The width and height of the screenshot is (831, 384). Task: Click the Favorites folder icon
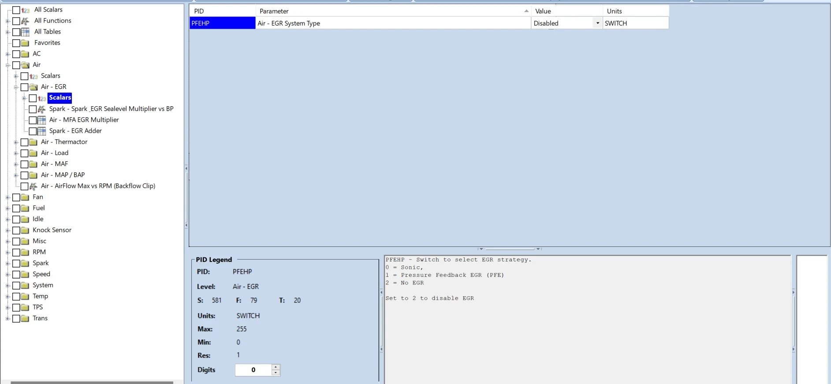(x=26, y=43)
